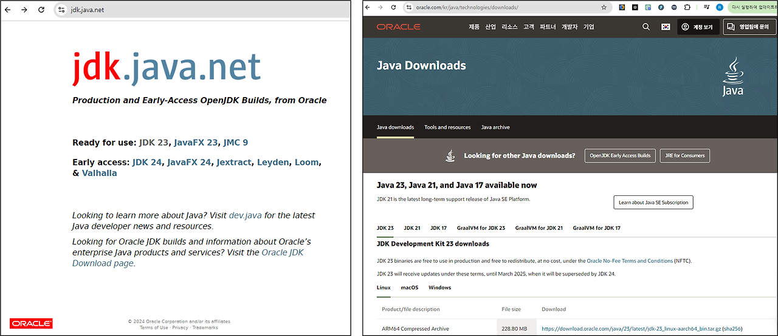View site information icon for oracle.com
Screen dimensions: 778x336
tap(410, 7)
